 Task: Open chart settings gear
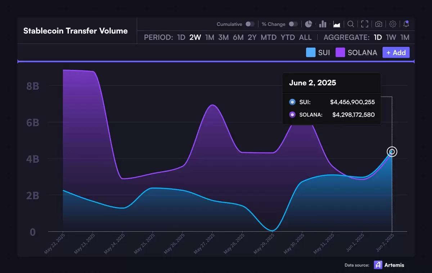click(393, 24)
